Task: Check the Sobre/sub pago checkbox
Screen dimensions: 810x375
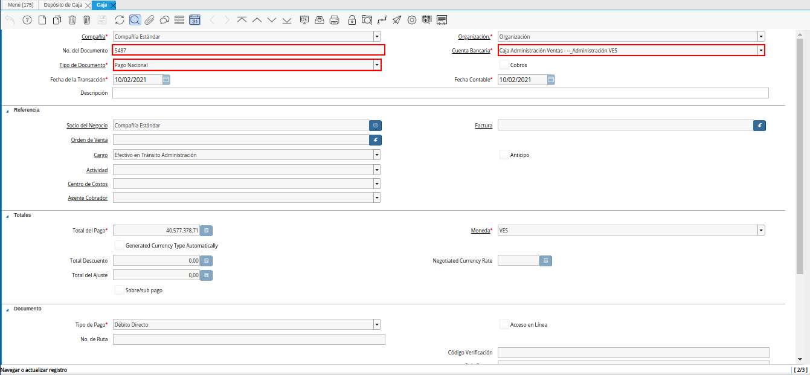Action: tap(120, 290)
